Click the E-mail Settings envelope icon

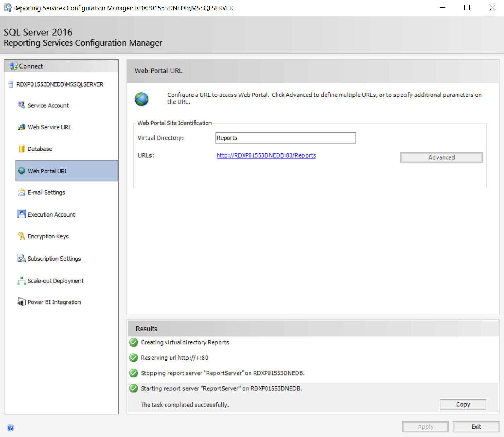(22, 192)
